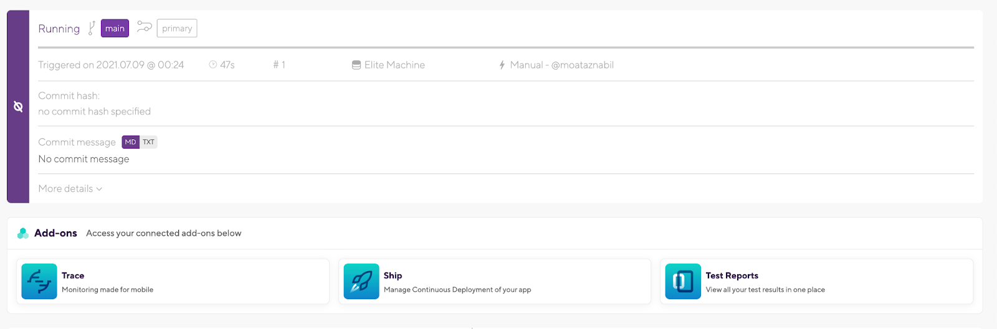Open the Test Reports add-on card

click(816, 282)
